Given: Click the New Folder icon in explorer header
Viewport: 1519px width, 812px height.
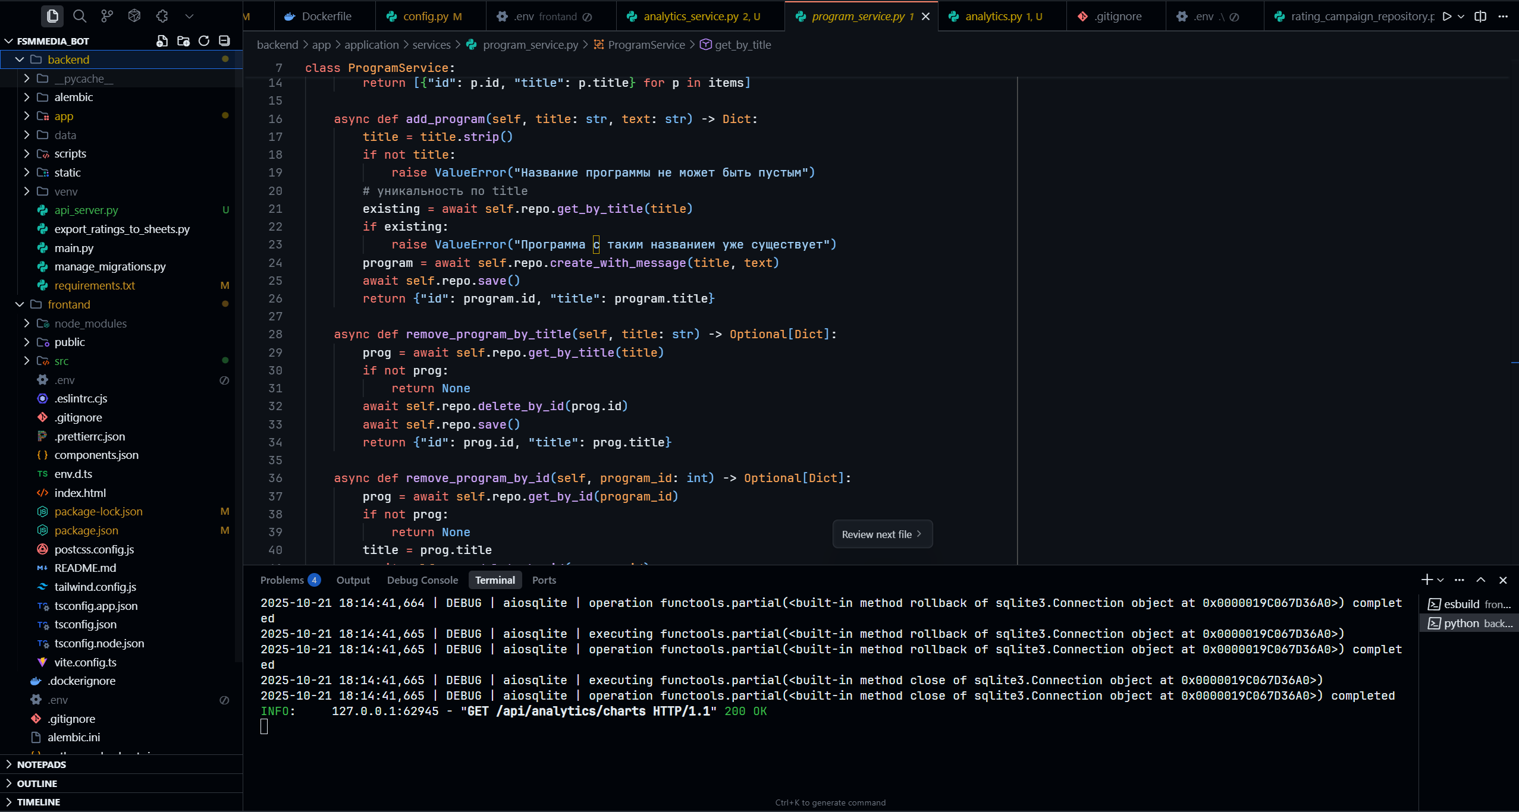Looking at the screenshot, I should [183, 41].
